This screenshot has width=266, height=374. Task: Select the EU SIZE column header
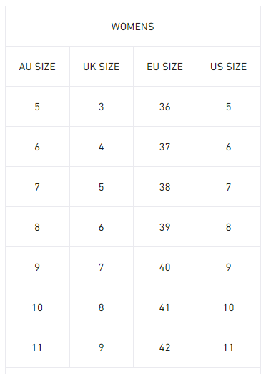[165, 67]
